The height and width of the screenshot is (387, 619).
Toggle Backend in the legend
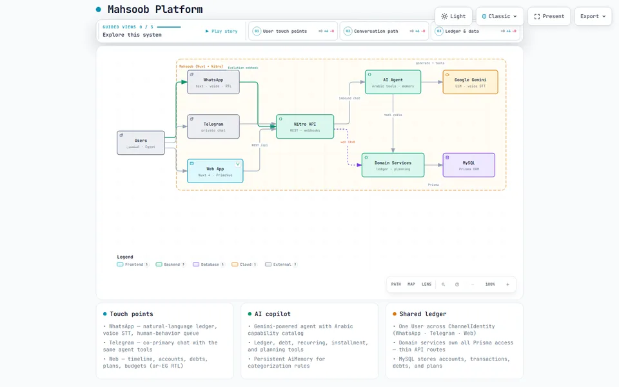(171, 264)
